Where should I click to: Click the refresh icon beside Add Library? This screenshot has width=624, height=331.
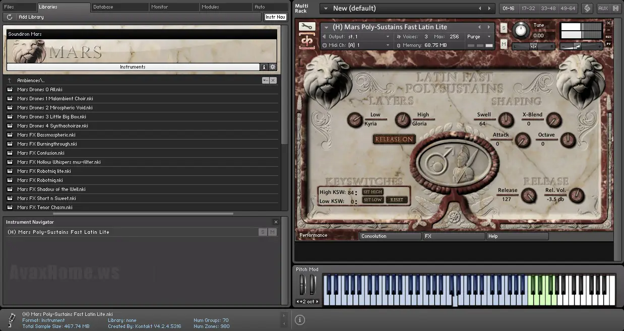10,17
